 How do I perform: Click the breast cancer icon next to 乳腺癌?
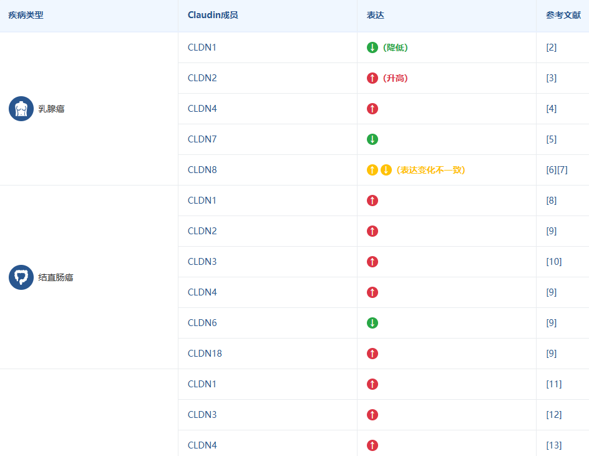[x=21, y=109]
